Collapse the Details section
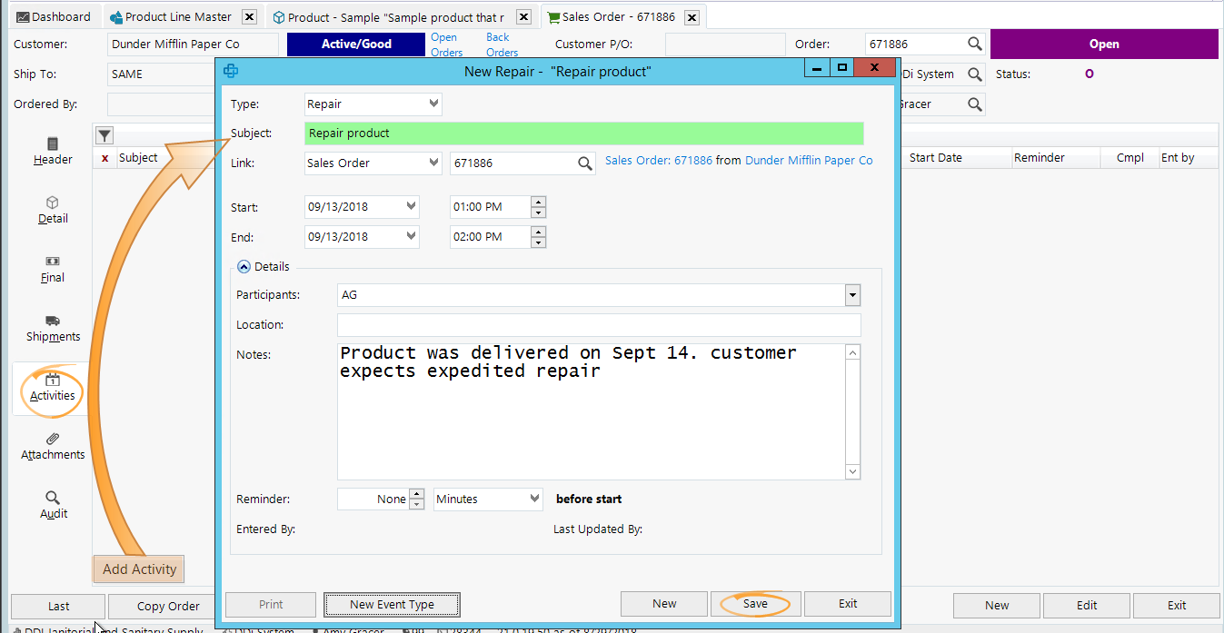1224x633 pixels. [x=244, y=266]
